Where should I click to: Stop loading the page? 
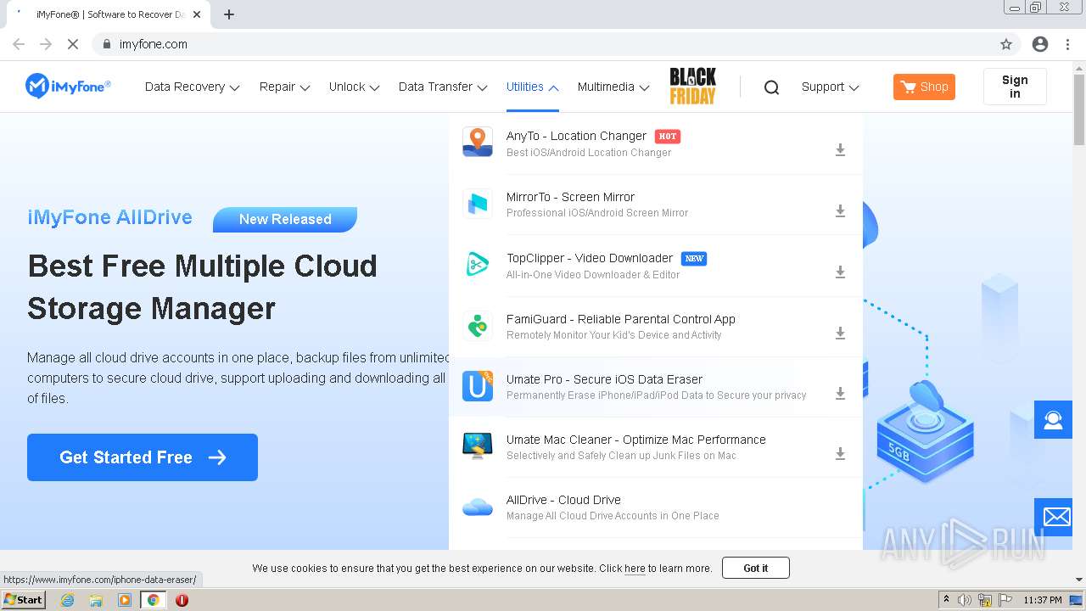pyautogui.click(x=72, y=44)
